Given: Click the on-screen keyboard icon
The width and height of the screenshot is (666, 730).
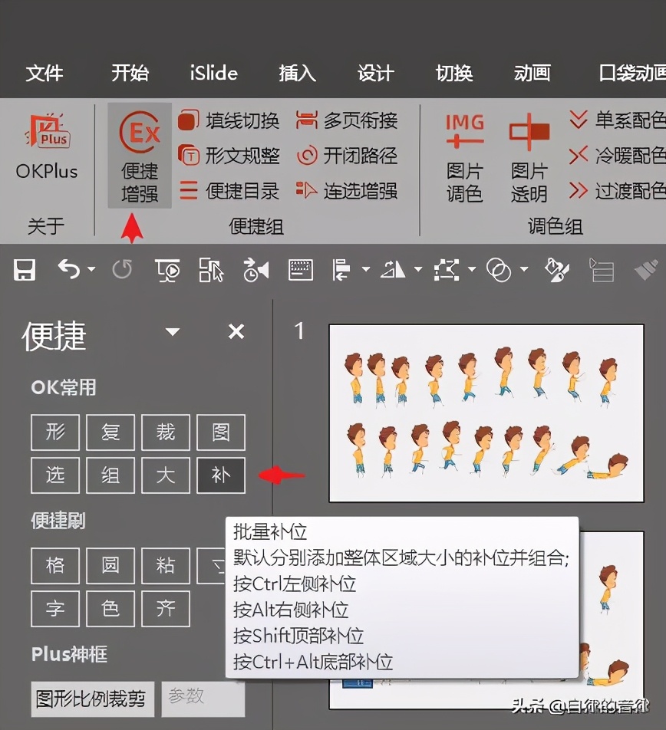Looking at the screenshot, I should [301, 270].
